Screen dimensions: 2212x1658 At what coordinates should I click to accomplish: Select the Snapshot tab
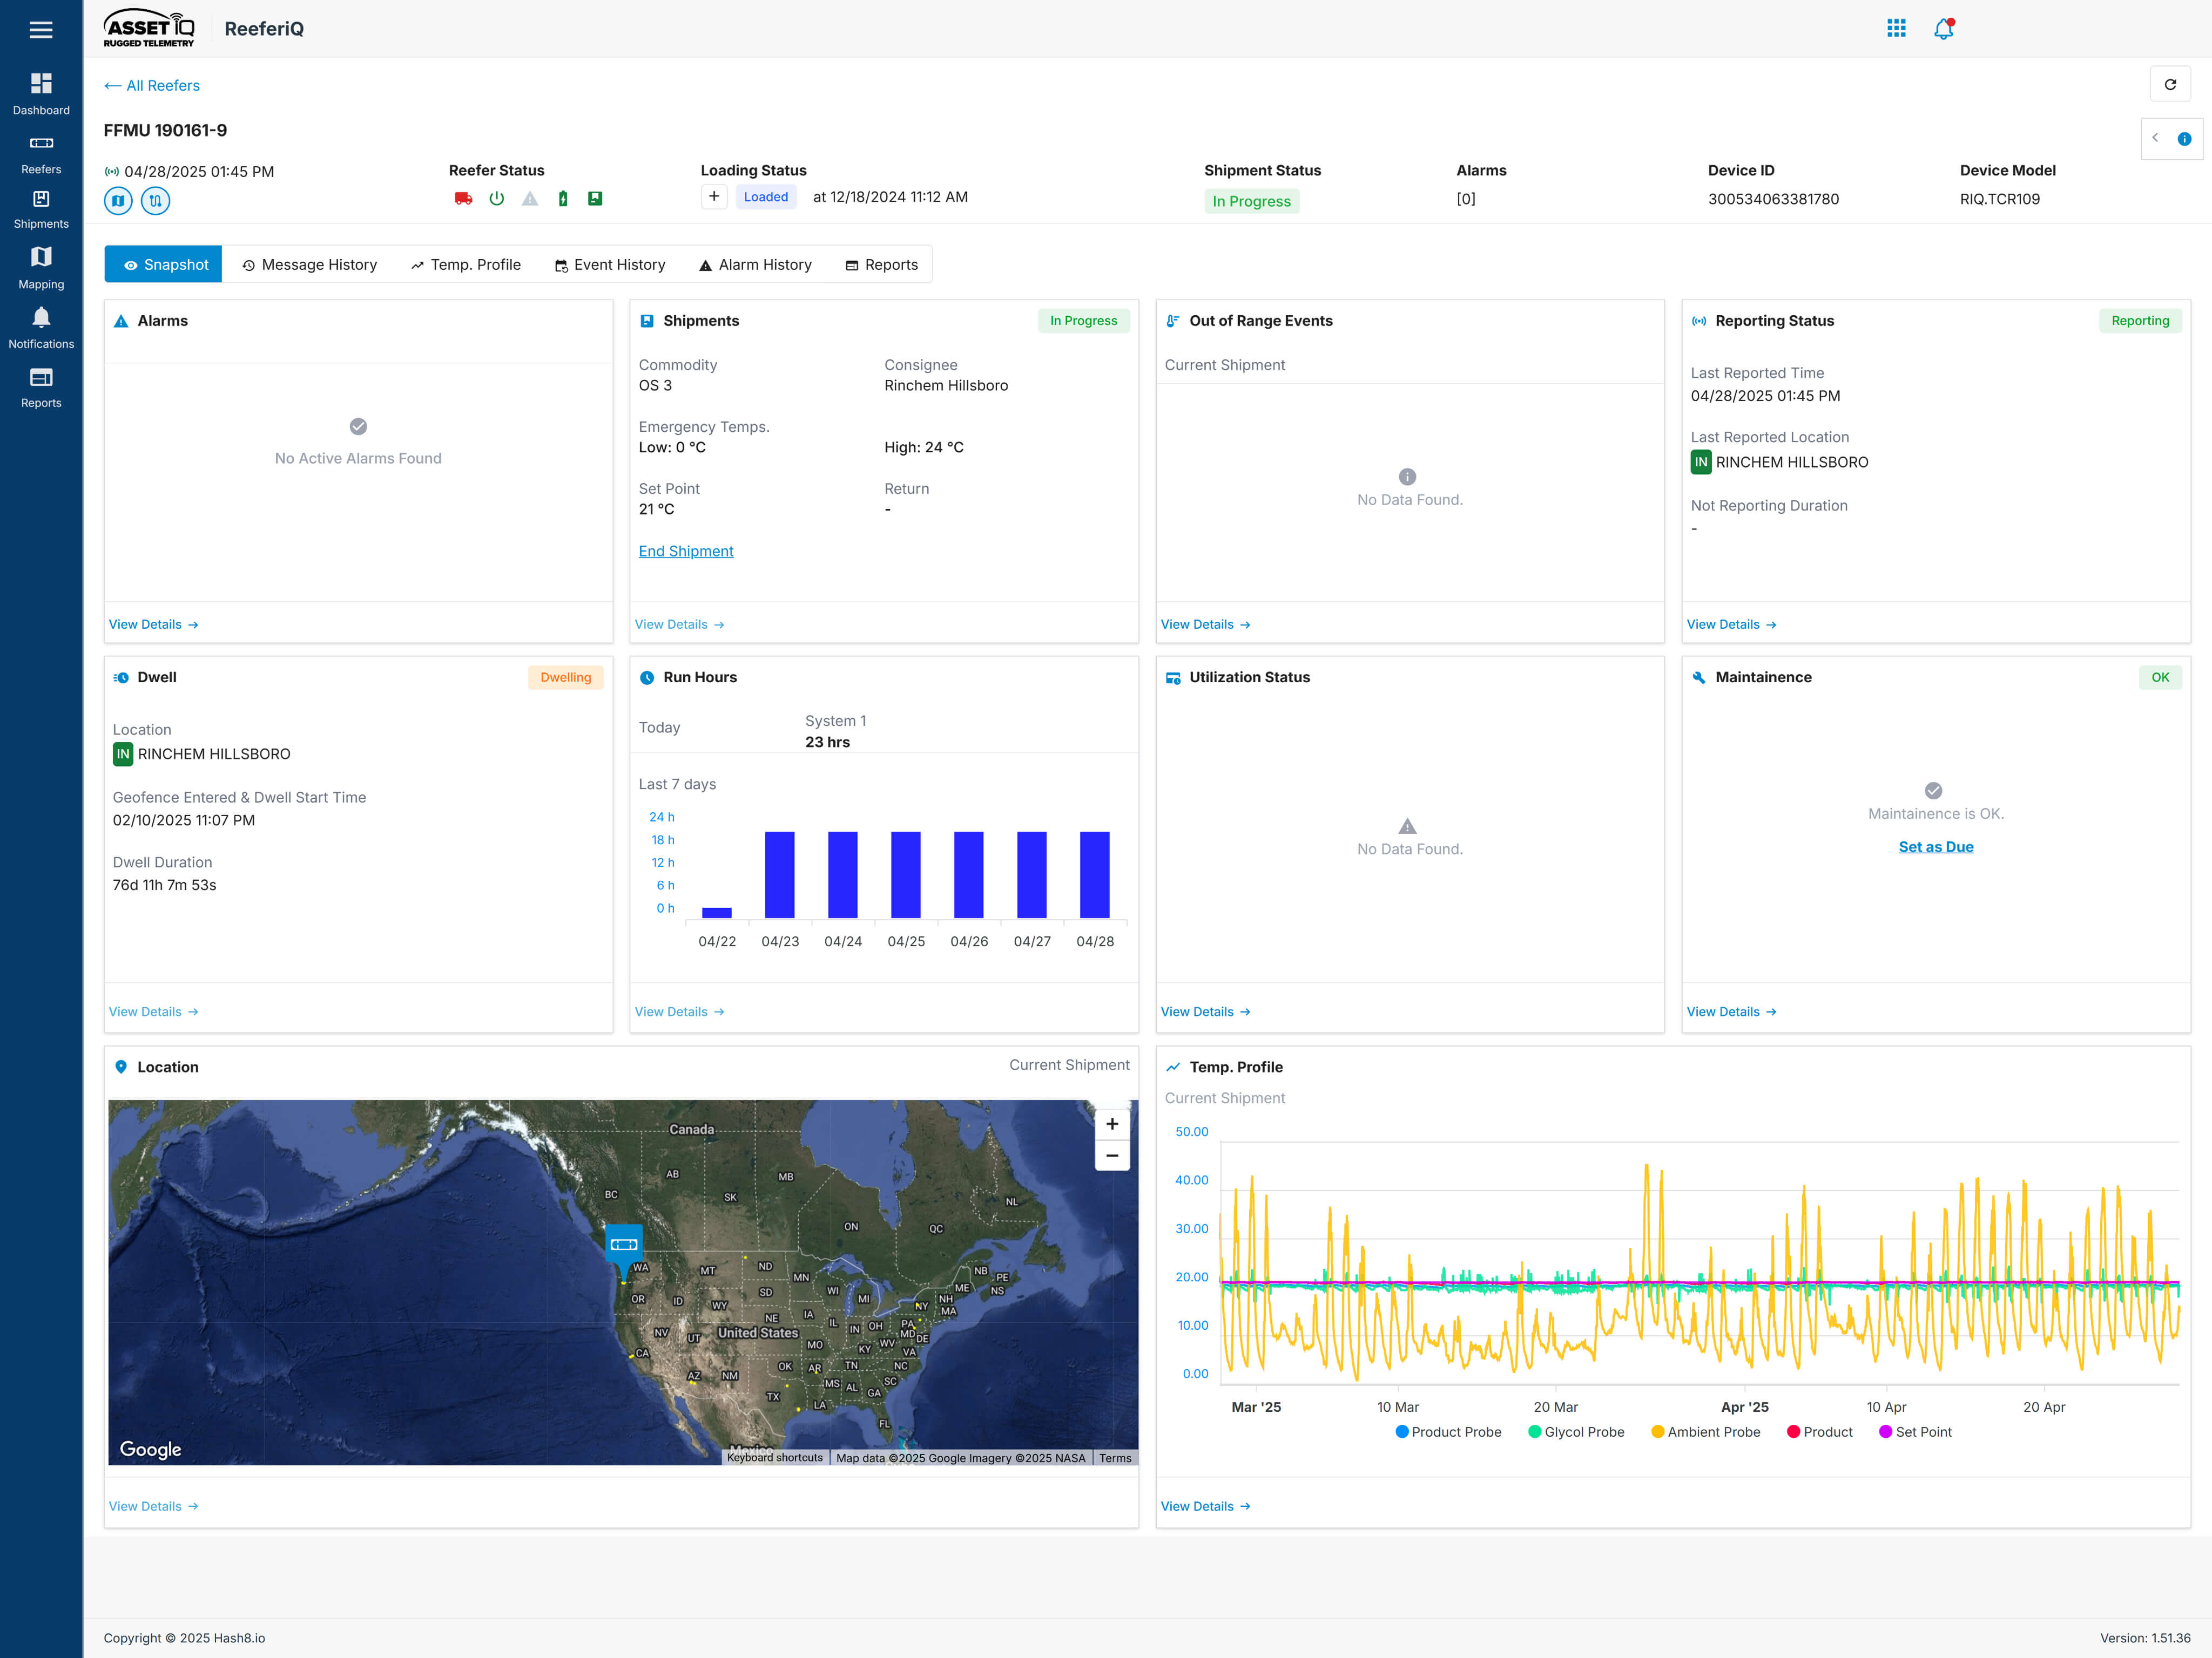164,265
